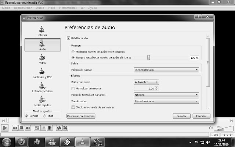
Task: Click Restaurar preferencias button
Action: 81,116
